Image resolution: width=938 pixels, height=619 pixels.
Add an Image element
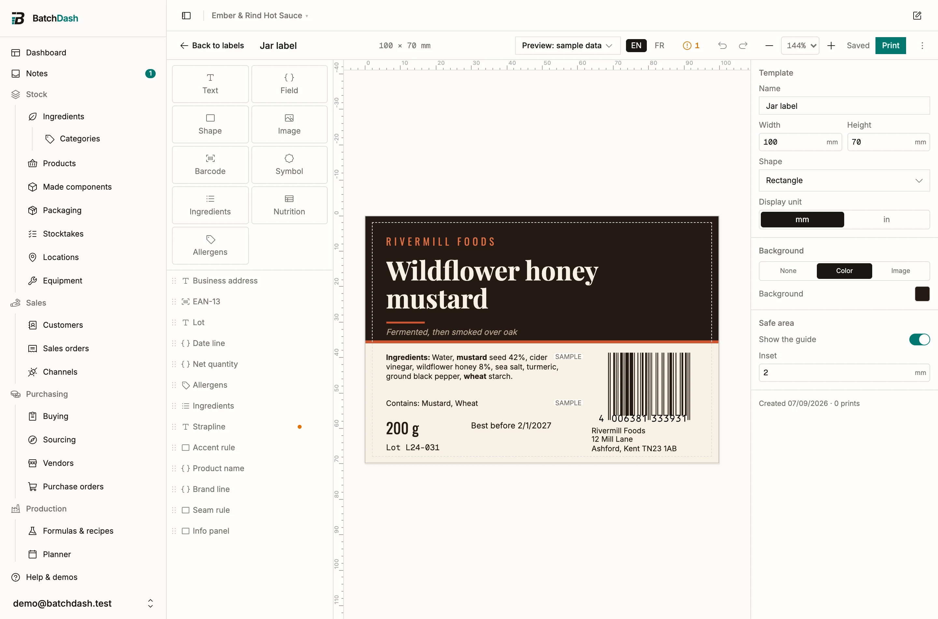tap(289, 124)
